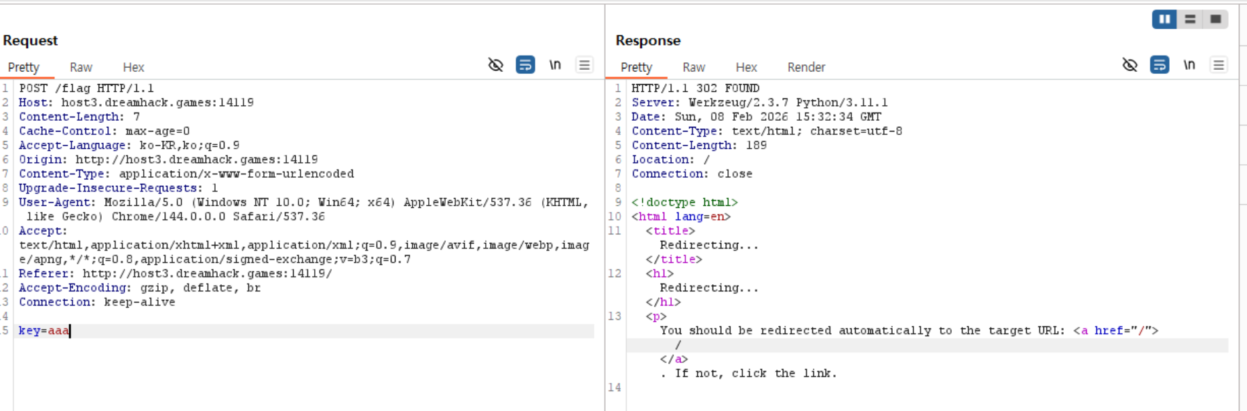The image size is (1247, 411).
Task: Click the Server: Werkzeug header
Action: pos(759,102)
